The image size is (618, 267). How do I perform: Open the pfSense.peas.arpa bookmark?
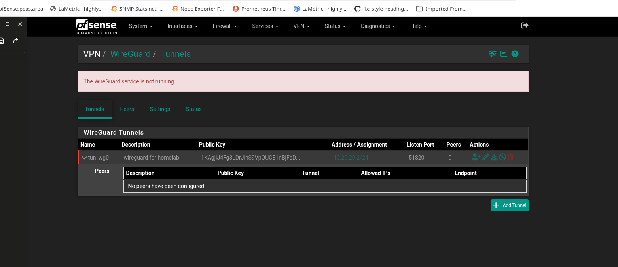point(21,9)
